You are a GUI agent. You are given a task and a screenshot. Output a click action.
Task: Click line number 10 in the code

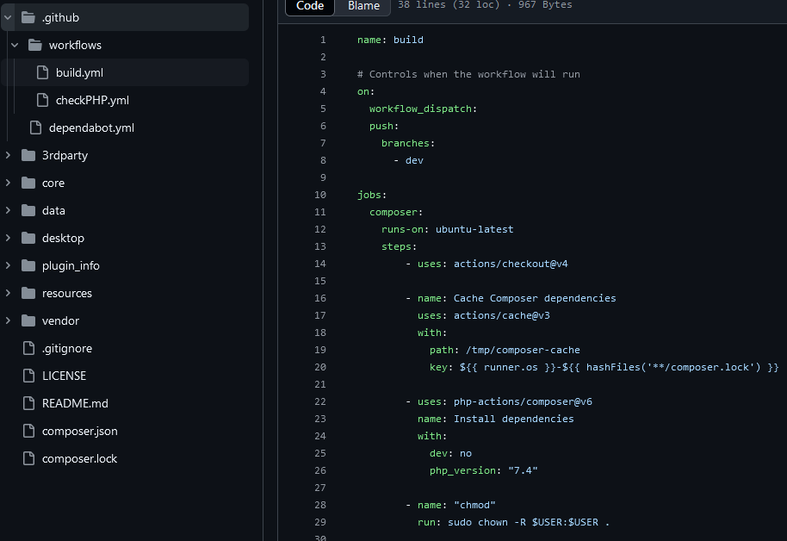point(320,195)
